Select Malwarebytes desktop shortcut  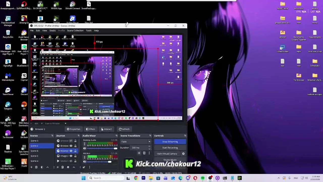pos(8,77)
